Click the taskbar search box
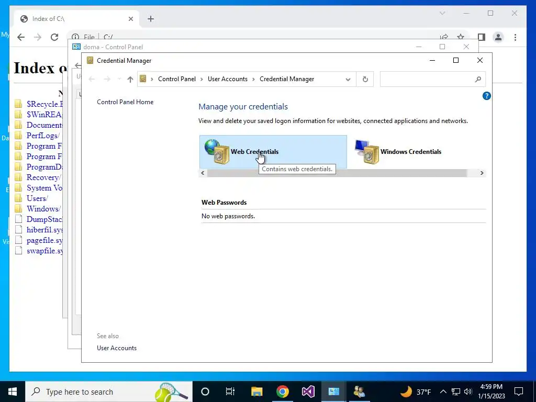This screenshot has width=536, height=402. (x=109, y=392)
